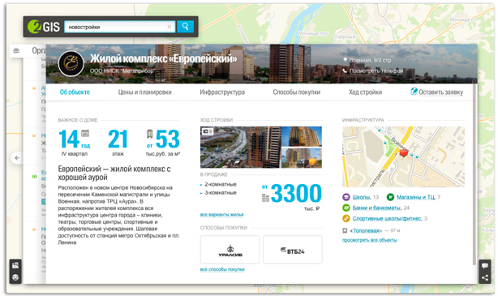This screenshot has width=498, height=296.
Task: Open the «просмотреть все объекты» link
Action: click(369, 240)
